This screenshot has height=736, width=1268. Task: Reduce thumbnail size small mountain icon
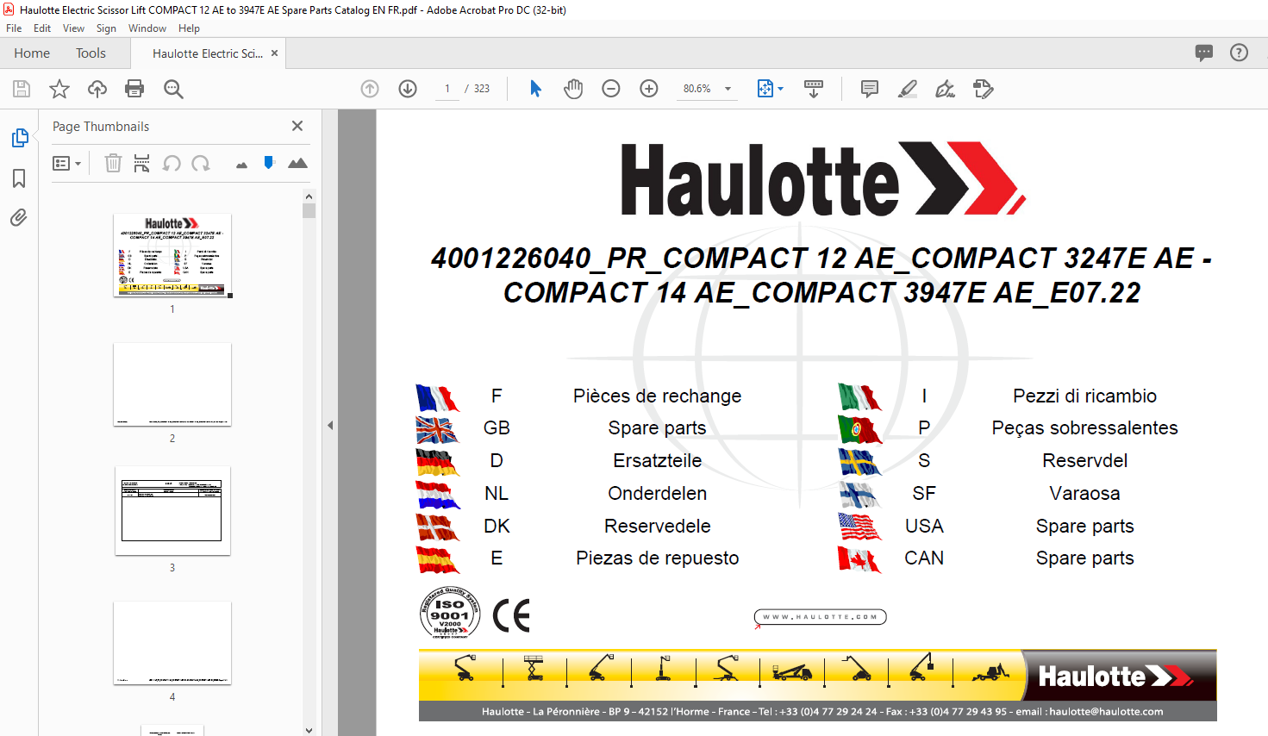241,165
